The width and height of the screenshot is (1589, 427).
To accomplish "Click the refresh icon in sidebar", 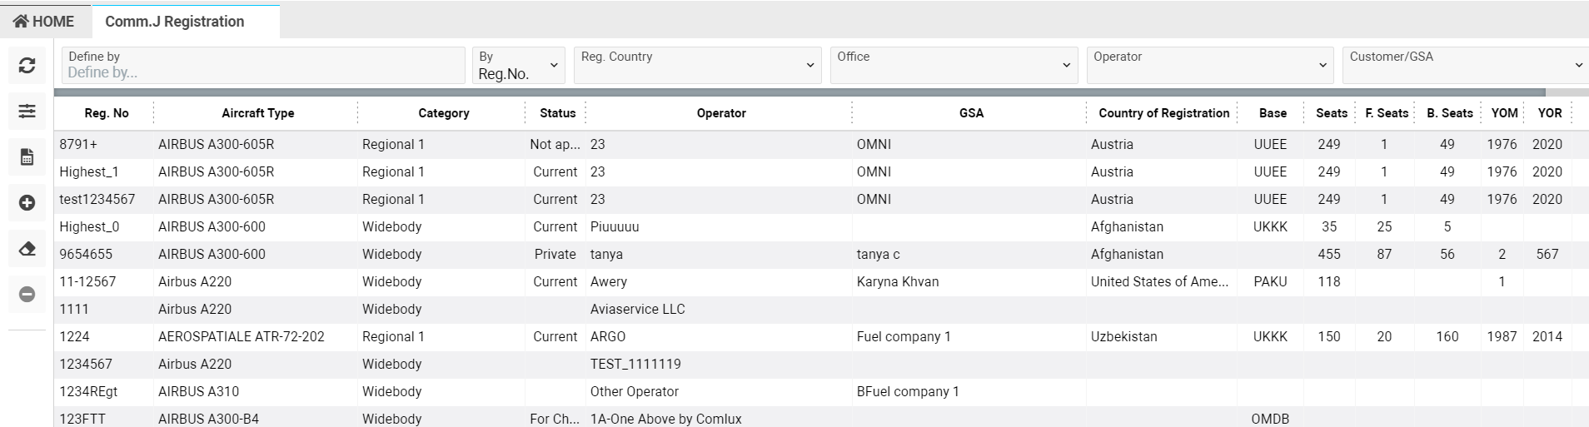I will tap(27, 66).
